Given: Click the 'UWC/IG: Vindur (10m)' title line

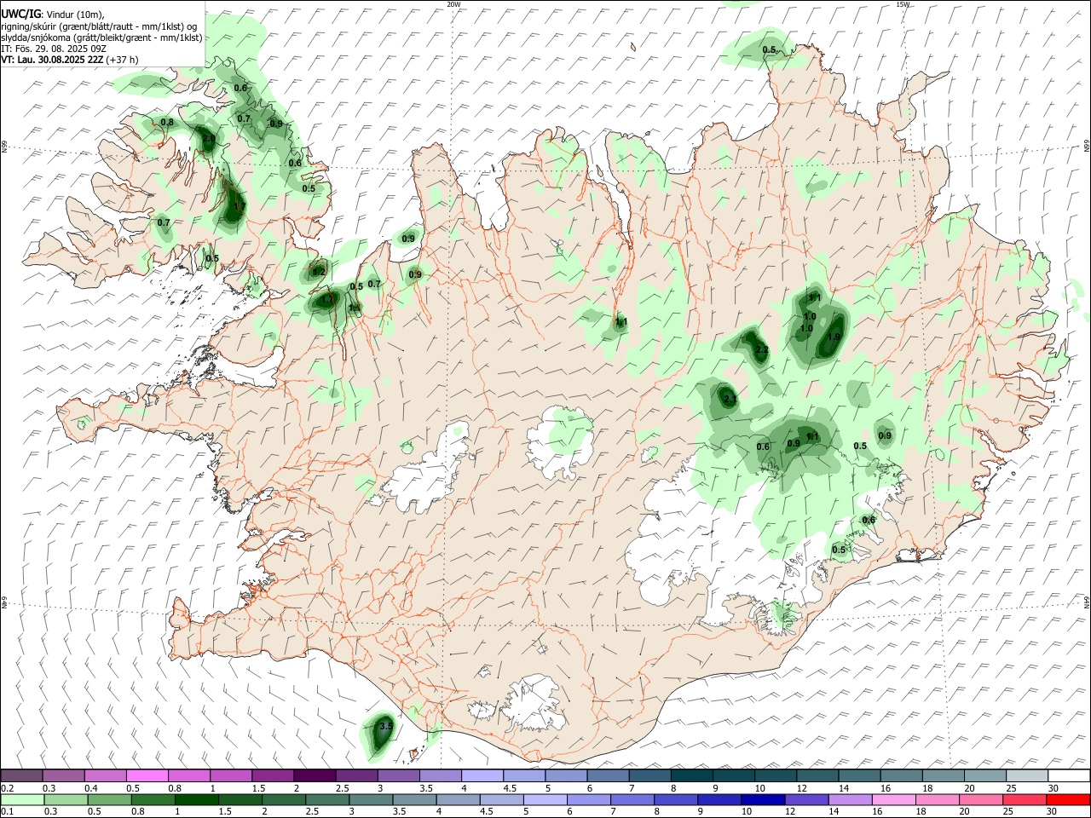Looking at the screenshot, I should pyautogui.click(x=53, y=14).
